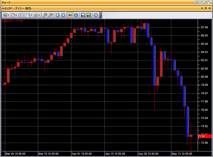Toggle the highlighted auto-scroll double-arrow button
This screenshot has height=157, width=213.
pyautogui.click(x=70, y=15)
